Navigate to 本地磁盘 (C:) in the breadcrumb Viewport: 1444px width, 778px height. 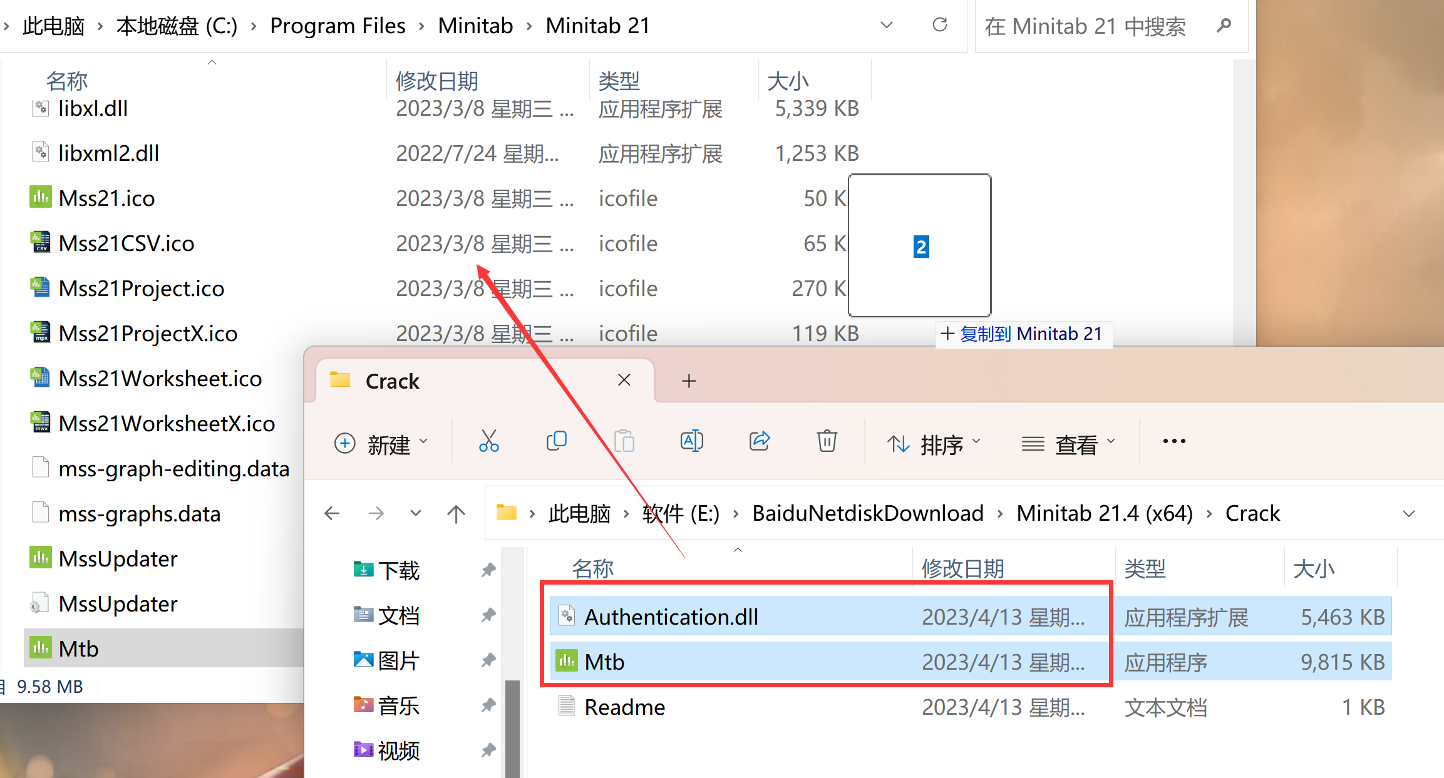click(x=177, y=26)
